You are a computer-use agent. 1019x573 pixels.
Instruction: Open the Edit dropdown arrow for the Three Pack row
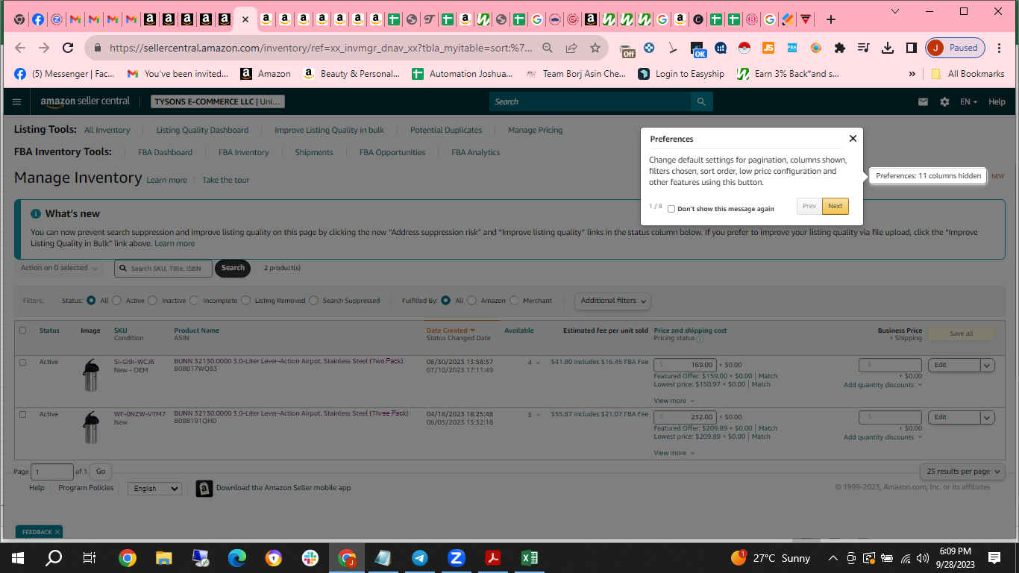pyautogui.click(x=987, y=417)
